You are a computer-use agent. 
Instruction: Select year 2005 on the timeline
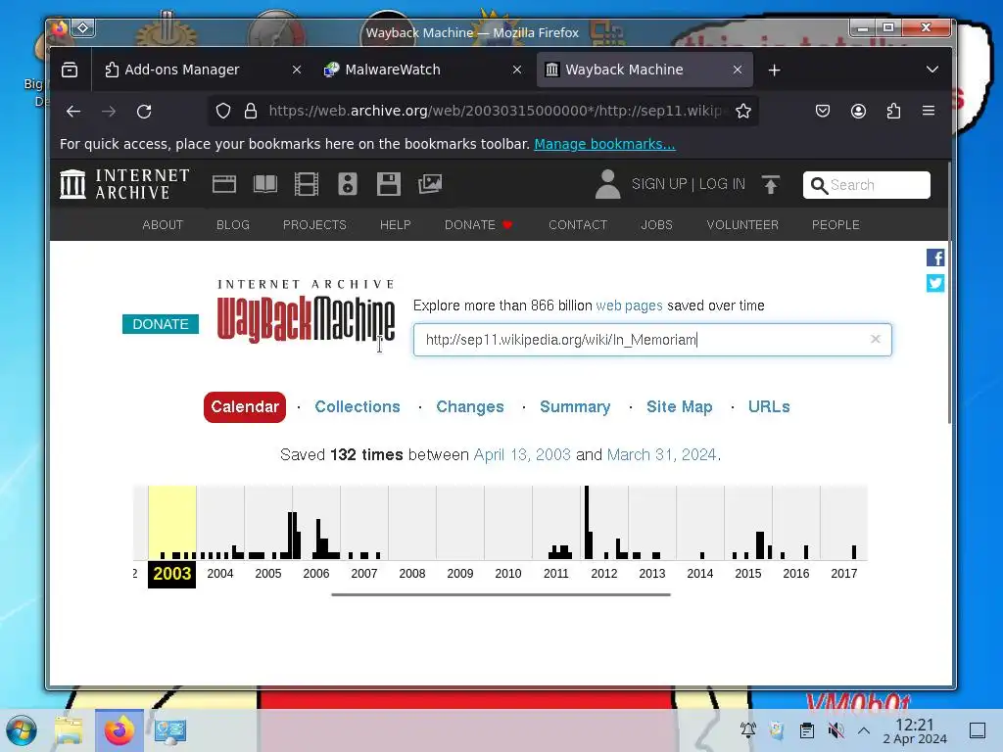coord(268,574)
